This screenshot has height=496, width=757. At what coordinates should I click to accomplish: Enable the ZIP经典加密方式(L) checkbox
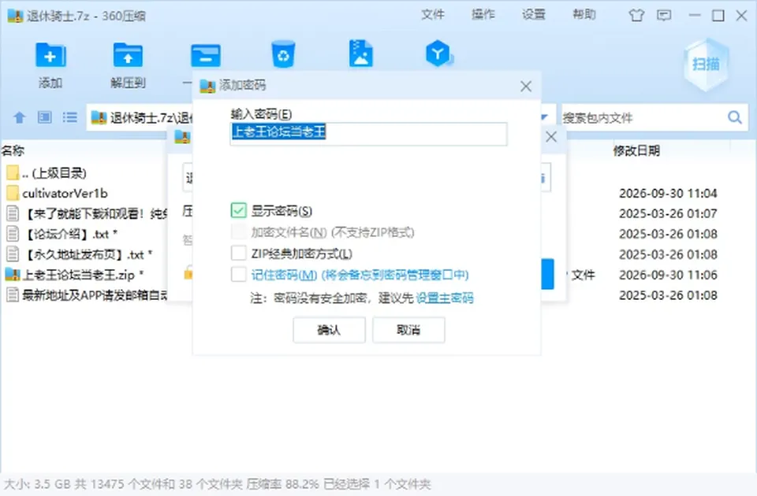238,253
